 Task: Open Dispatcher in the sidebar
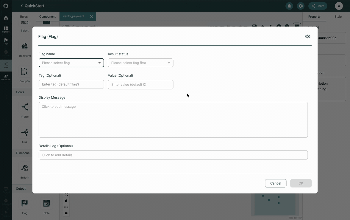pos(6,78)
